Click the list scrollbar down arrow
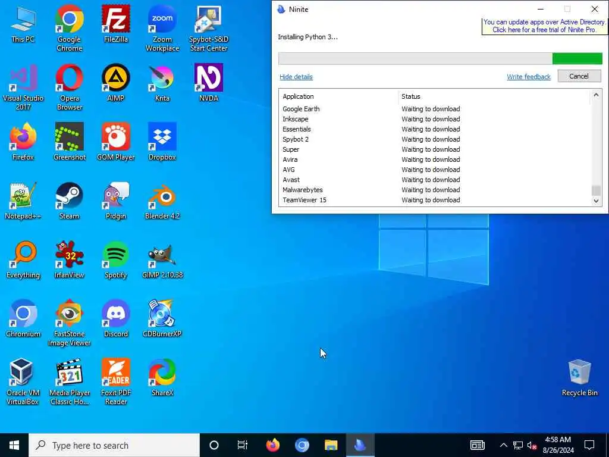 [x=596, y=201]
